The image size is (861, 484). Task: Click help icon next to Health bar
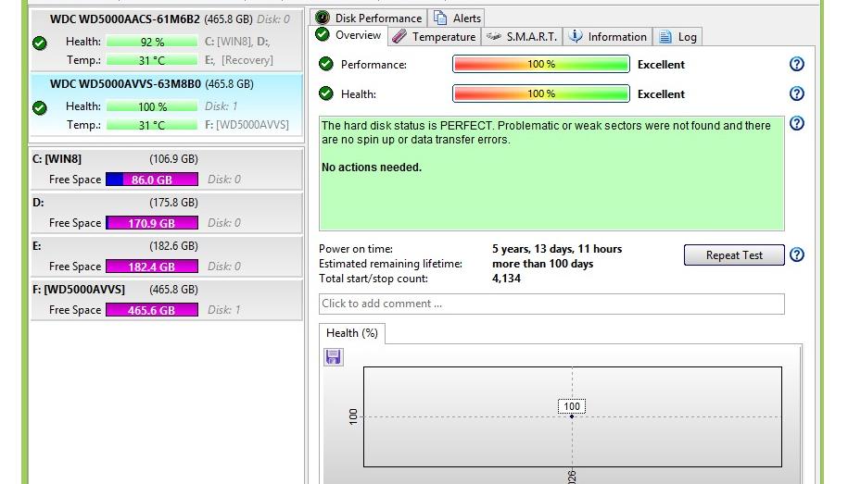pyautogui.click(x=797, y=93)
